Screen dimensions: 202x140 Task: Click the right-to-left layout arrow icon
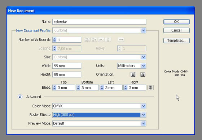121,40
